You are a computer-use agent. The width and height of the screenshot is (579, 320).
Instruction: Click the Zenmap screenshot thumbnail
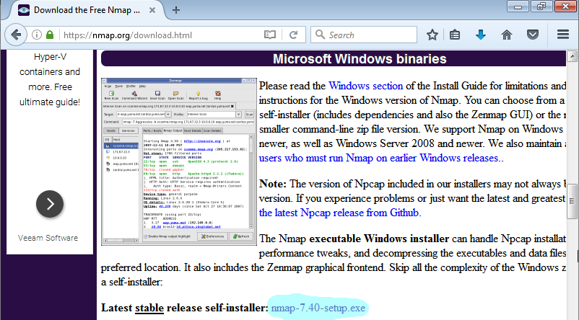tap(179, 161)
